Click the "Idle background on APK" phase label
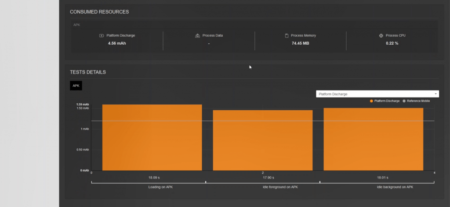 pyautogui.click(x=395, y=187)
